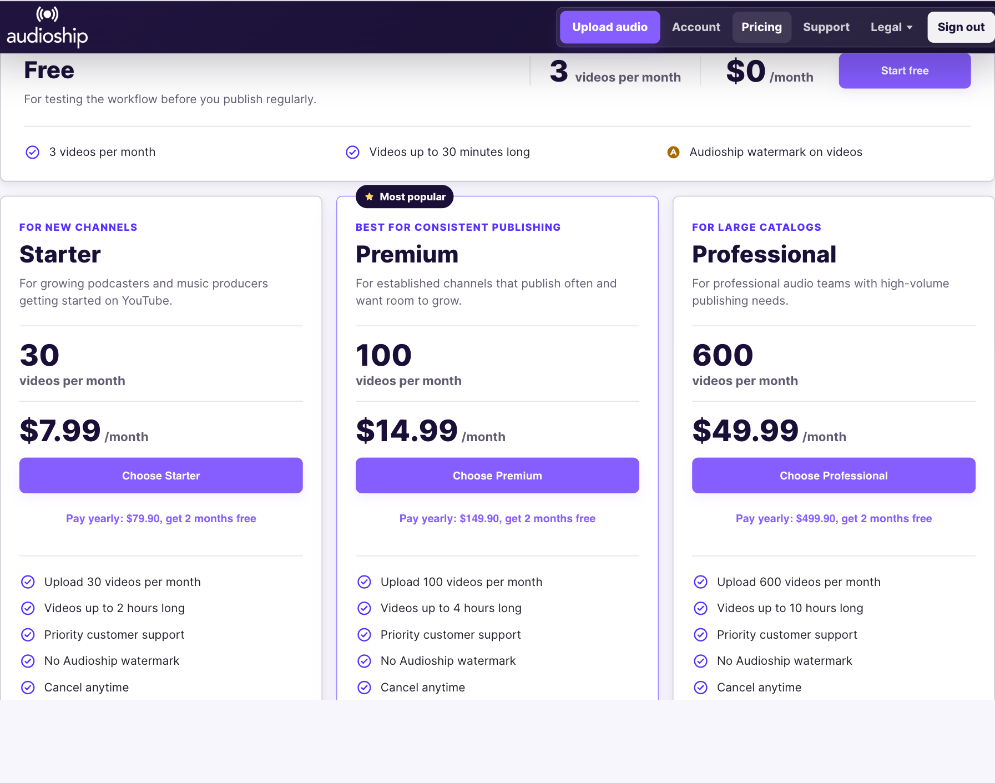This screenshot has width=995, height=783.
Task: Click Starter plan's Cancel anytime check icon
Action: (28, 688)
